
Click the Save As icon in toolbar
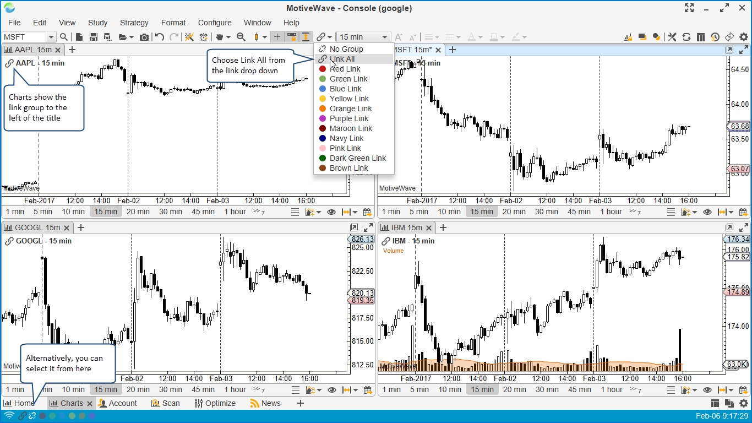(108, 37)
